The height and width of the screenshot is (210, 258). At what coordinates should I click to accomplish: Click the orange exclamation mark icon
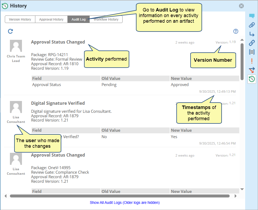252,61
